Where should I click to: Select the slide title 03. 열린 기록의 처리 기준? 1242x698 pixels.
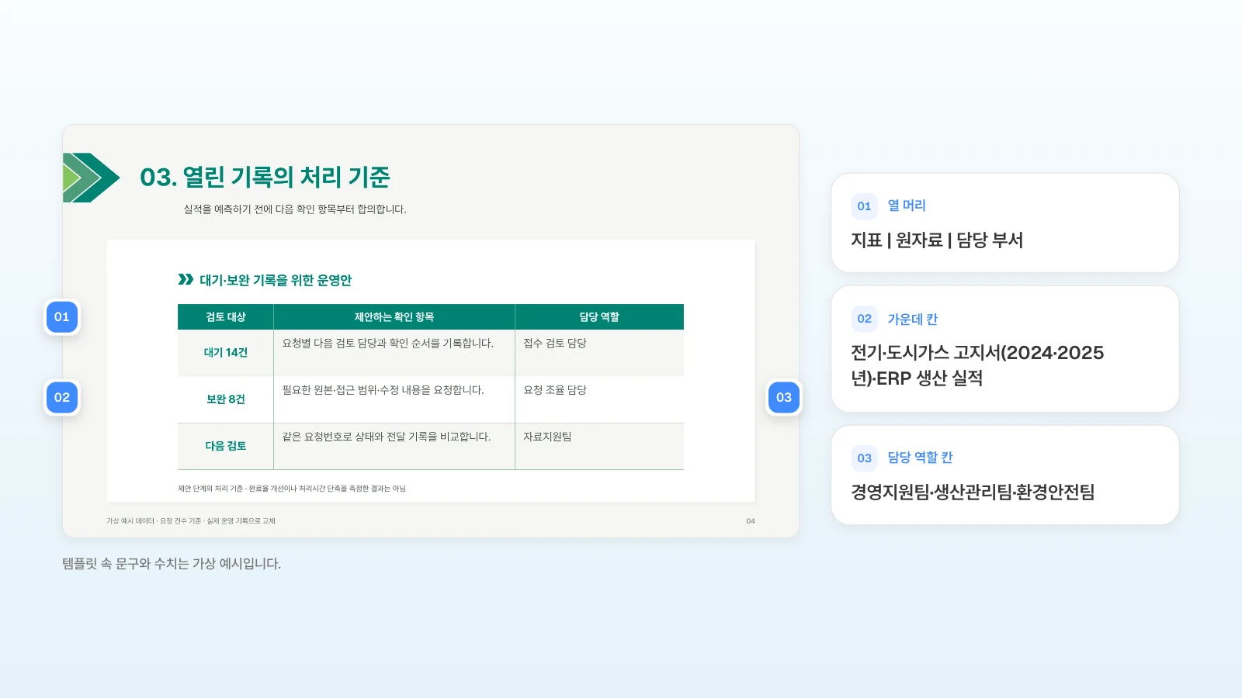click(x=265, y=177)
